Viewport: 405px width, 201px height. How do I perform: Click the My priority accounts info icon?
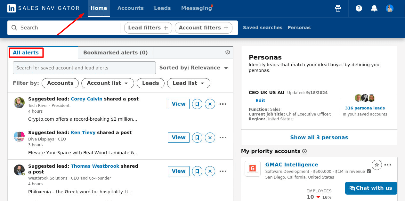[304, 151]
